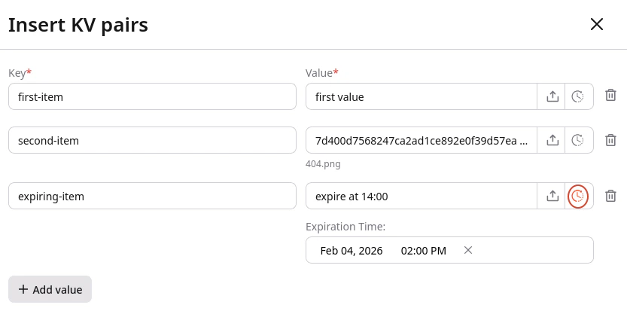This screenshot has width=627, height=314.
Task: Open date picker on Feb 04, 2026
Action: tap(351, 251)
